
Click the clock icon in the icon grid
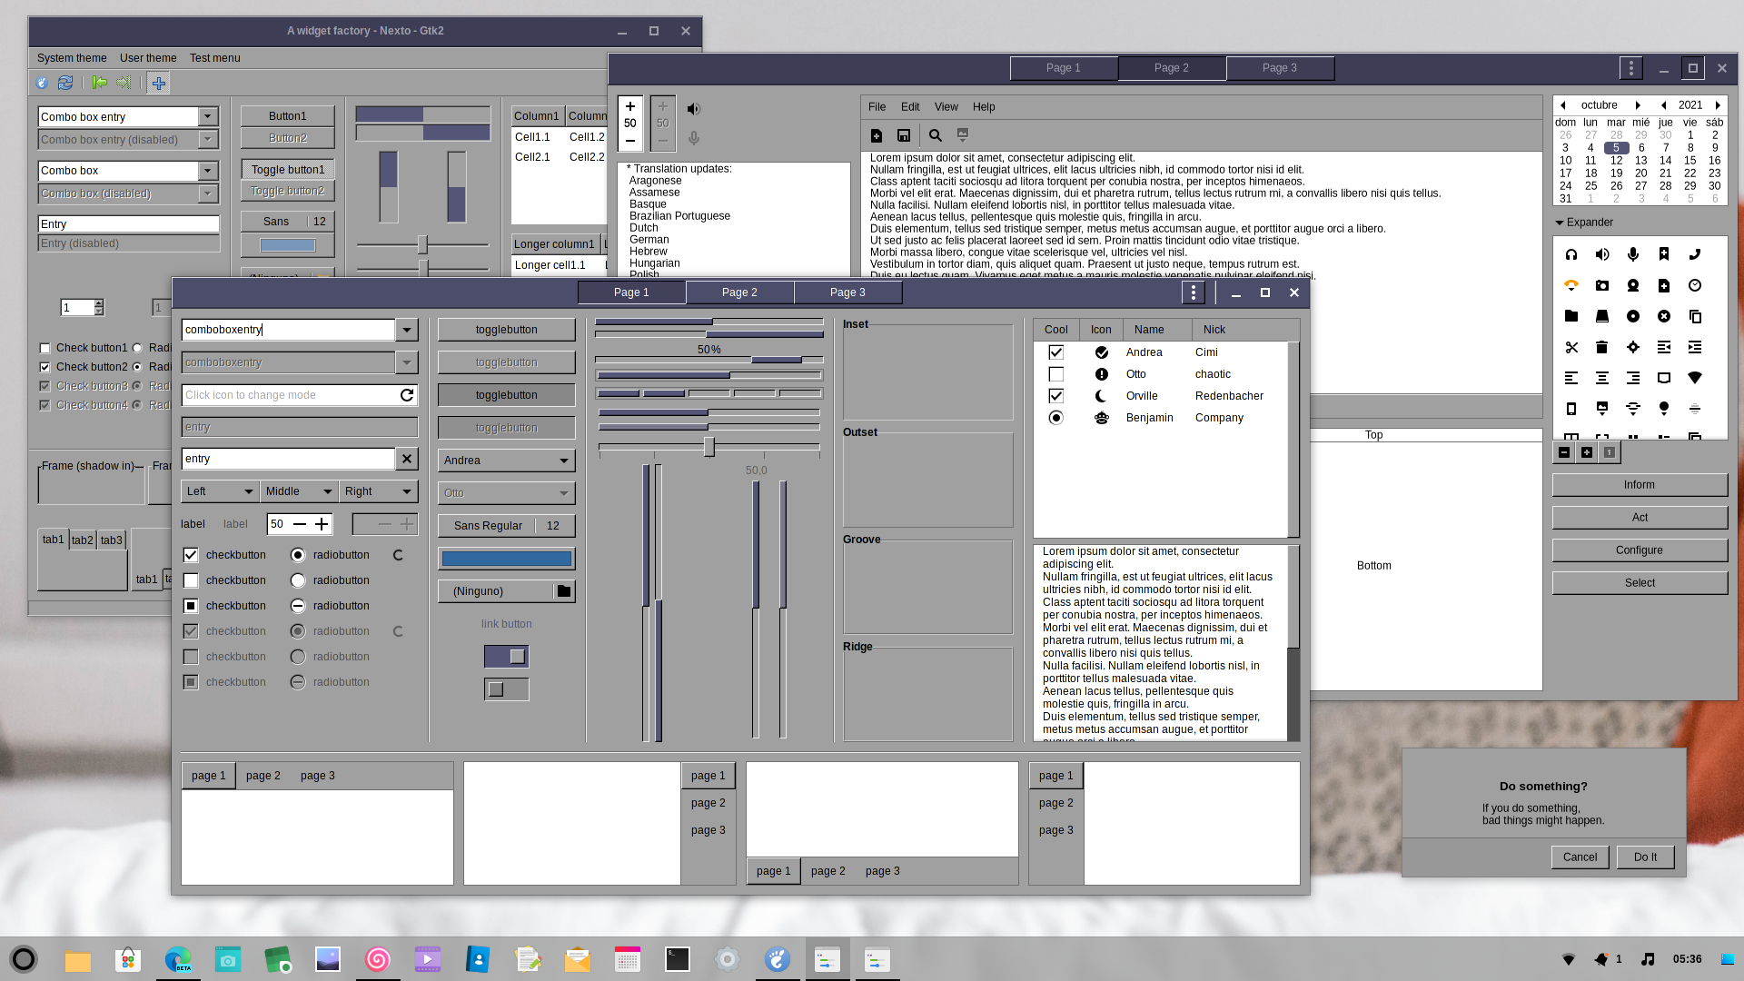tap(1695, 285)
